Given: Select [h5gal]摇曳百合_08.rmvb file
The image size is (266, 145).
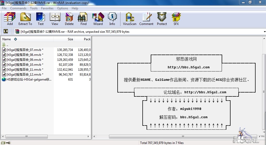Looking at the screenshot, I should pyautogui.click(x=25, y=55).
